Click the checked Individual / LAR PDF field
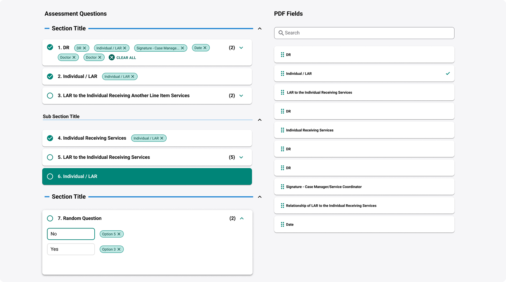This screenshot has height=282, width=506. pos(364,73)
